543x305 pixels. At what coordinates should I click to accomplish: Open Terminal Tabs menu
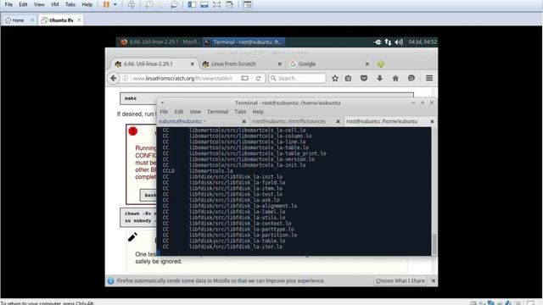(x=240, y=112)
